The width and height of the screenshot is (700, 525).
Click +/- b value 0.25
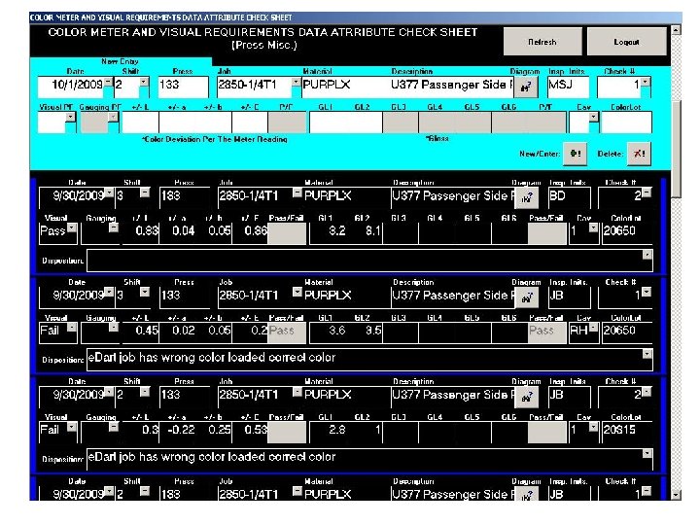tap(220, 430)
